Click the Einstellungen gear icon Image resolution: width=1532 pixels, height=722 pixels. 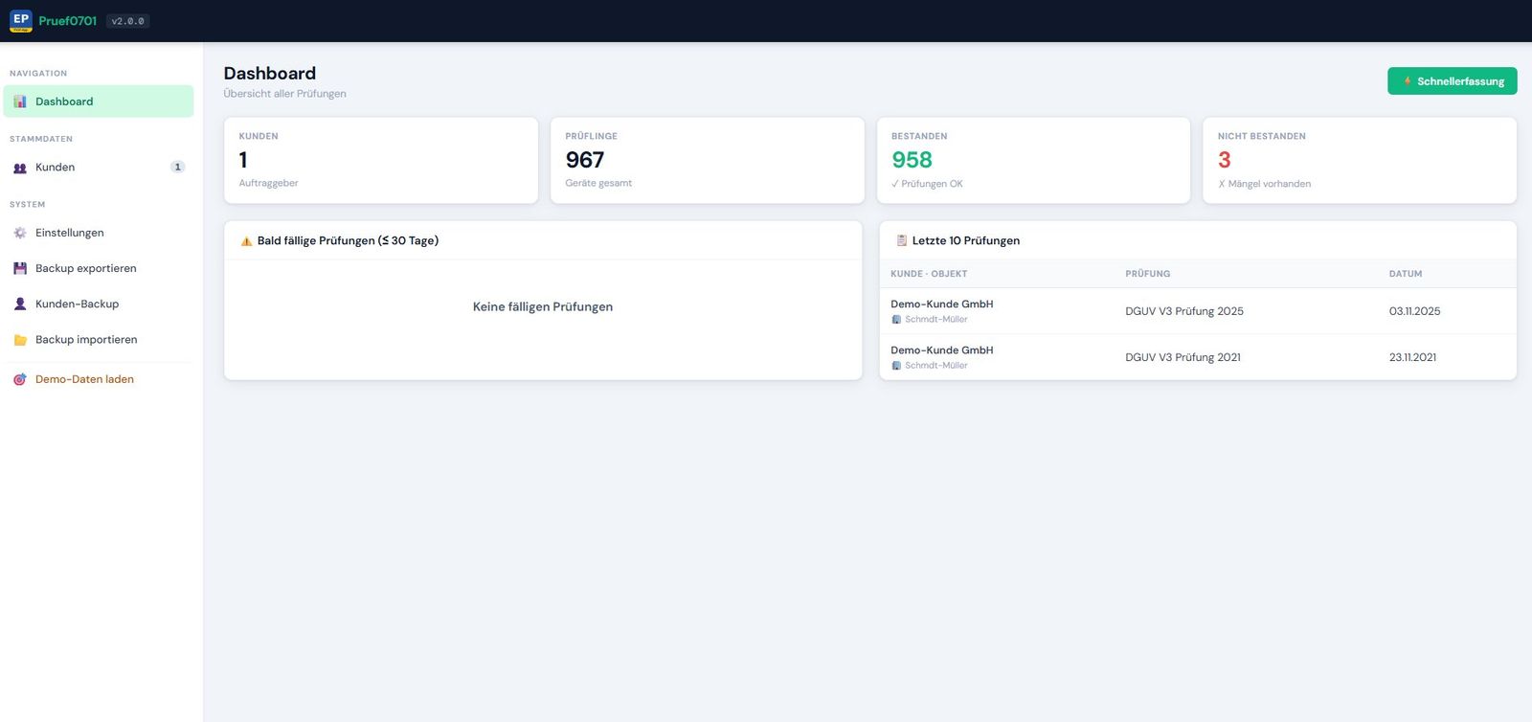click(x=20, y=233)
